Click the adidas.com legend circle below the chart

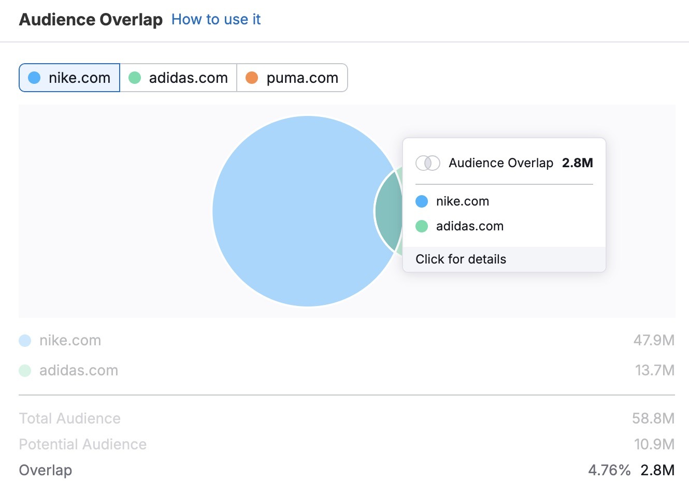pos(24,370)
